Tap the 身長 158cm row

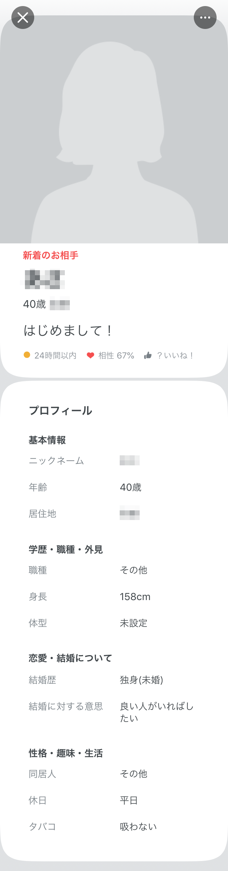114,597
